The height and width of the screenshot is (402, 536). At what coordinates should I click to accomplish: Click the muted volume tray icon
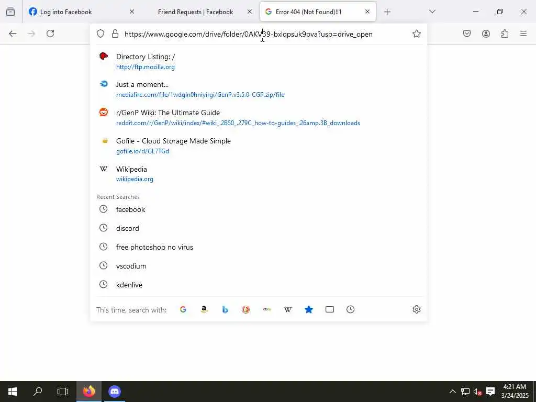[x=477, y=392]
